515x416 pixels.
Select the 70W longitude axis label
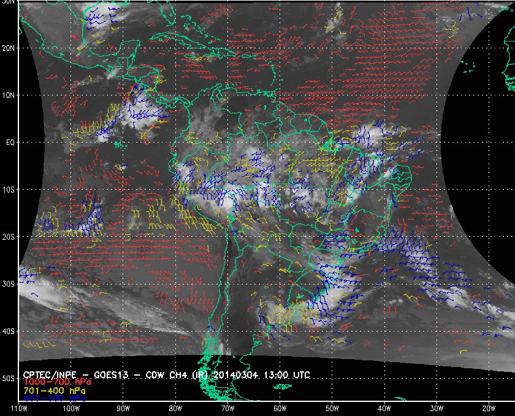(227, 408)
